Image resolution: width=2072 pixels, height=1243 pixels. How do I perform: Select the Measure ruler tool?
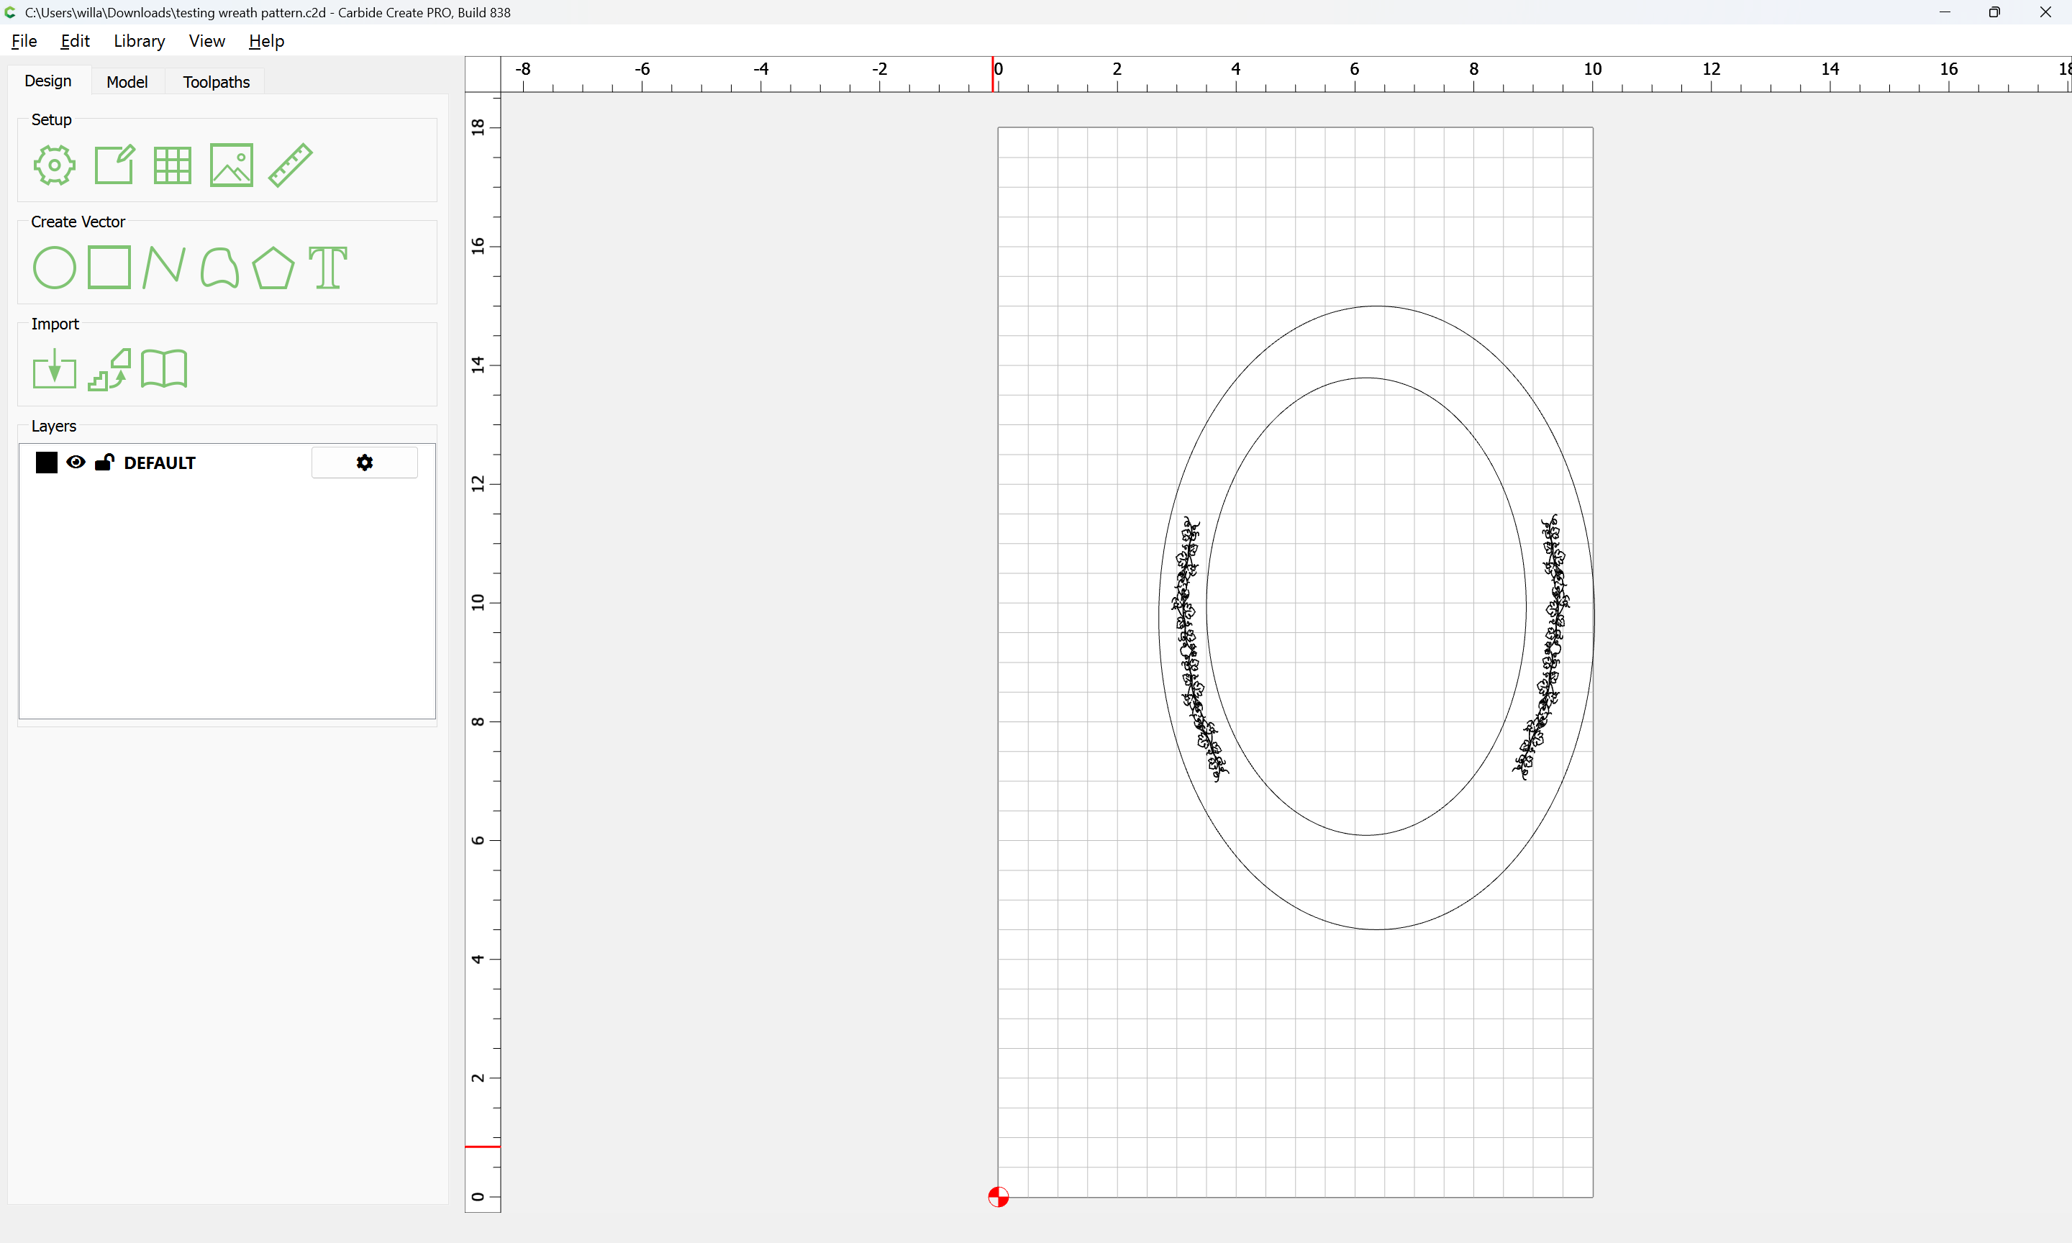291,165
